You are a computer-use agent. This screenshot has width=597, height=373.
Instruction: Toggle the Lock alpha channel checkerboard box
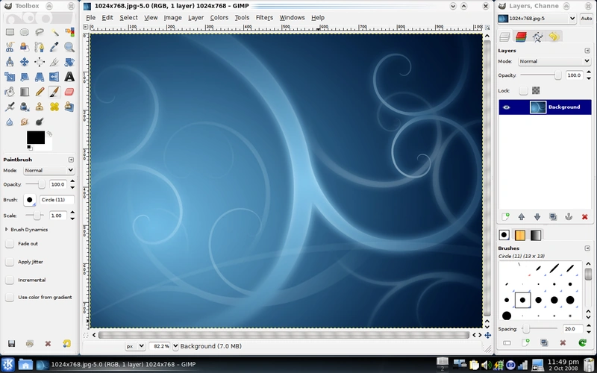click(x=536, y=90)
